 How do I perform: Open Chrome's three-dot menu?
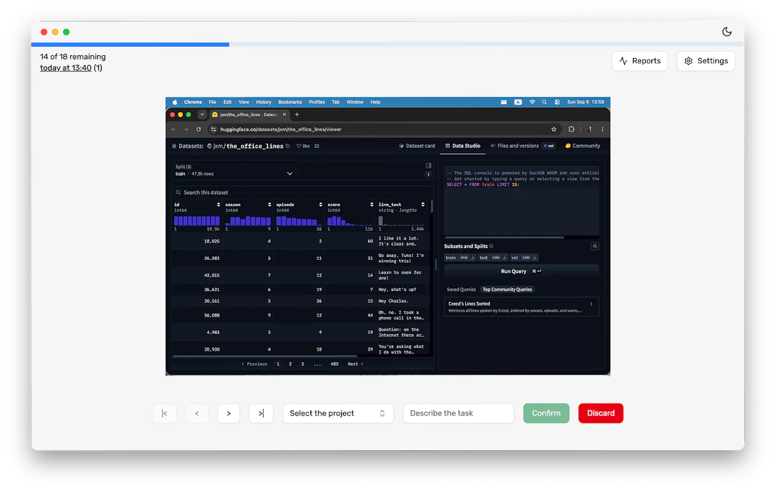(602, 129)
